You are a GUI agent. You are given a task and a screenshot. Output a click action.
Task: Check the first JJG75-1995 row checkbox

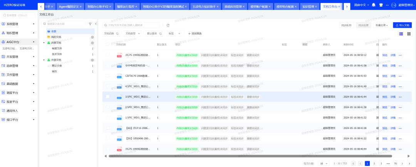(x=107, y=55)
